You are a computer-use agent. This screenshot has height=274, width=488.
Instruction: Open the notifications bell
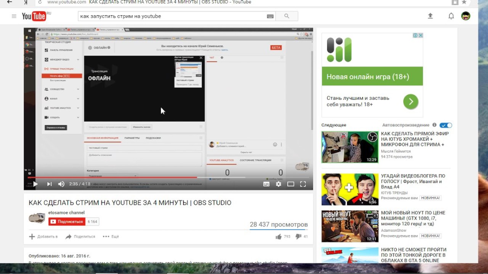(x=451, y=16)
